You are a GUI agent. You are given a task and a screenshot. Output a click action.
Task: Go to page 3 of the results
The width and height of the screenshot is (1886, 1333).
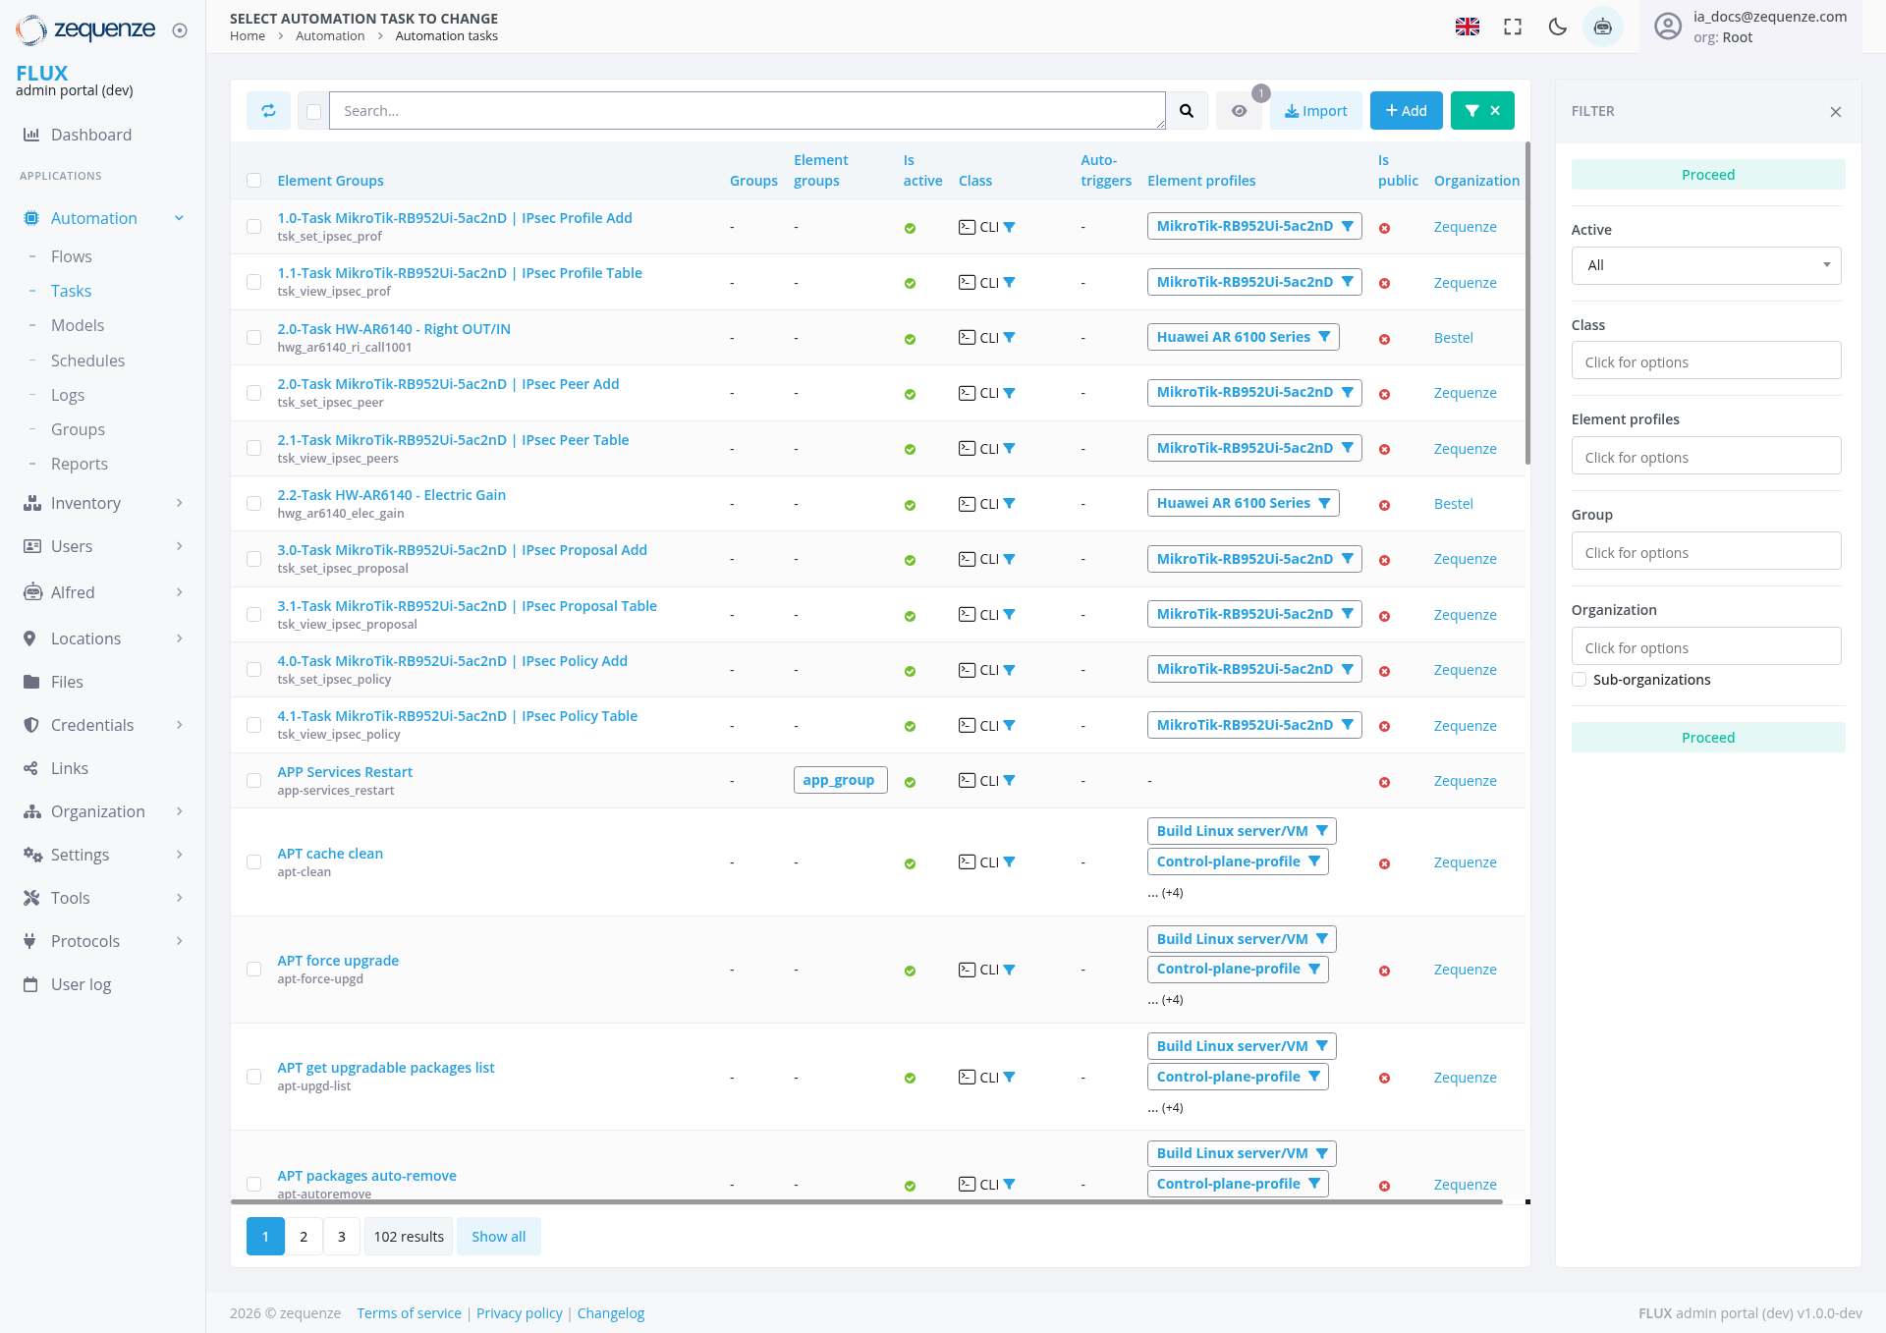click(x=341, y=1236)
